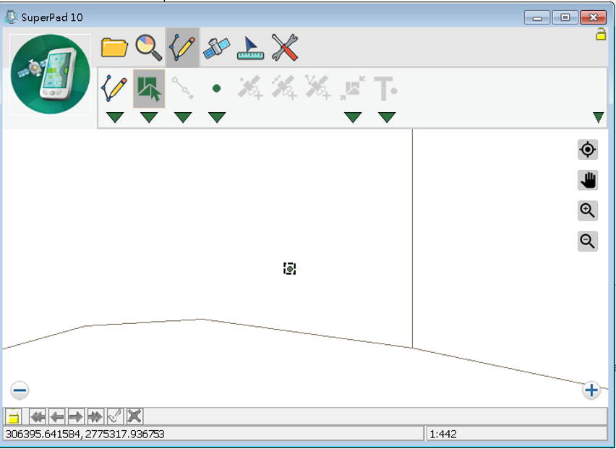Select the dashed-box point feature on map
This screenshot has height=449, width=616.
click(289, 269)
